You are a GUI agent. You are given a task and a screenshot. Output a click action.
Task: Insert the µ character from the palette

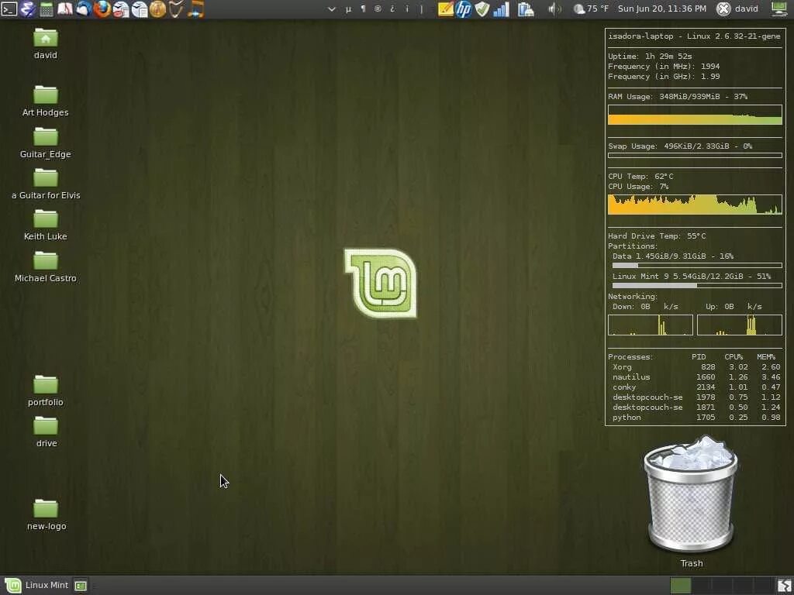[348, 9]
